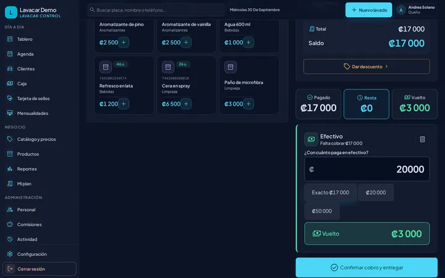This screenshot has width=445, height=278.
Task: Click Cera en spray box icon
Action: point(168,67)
